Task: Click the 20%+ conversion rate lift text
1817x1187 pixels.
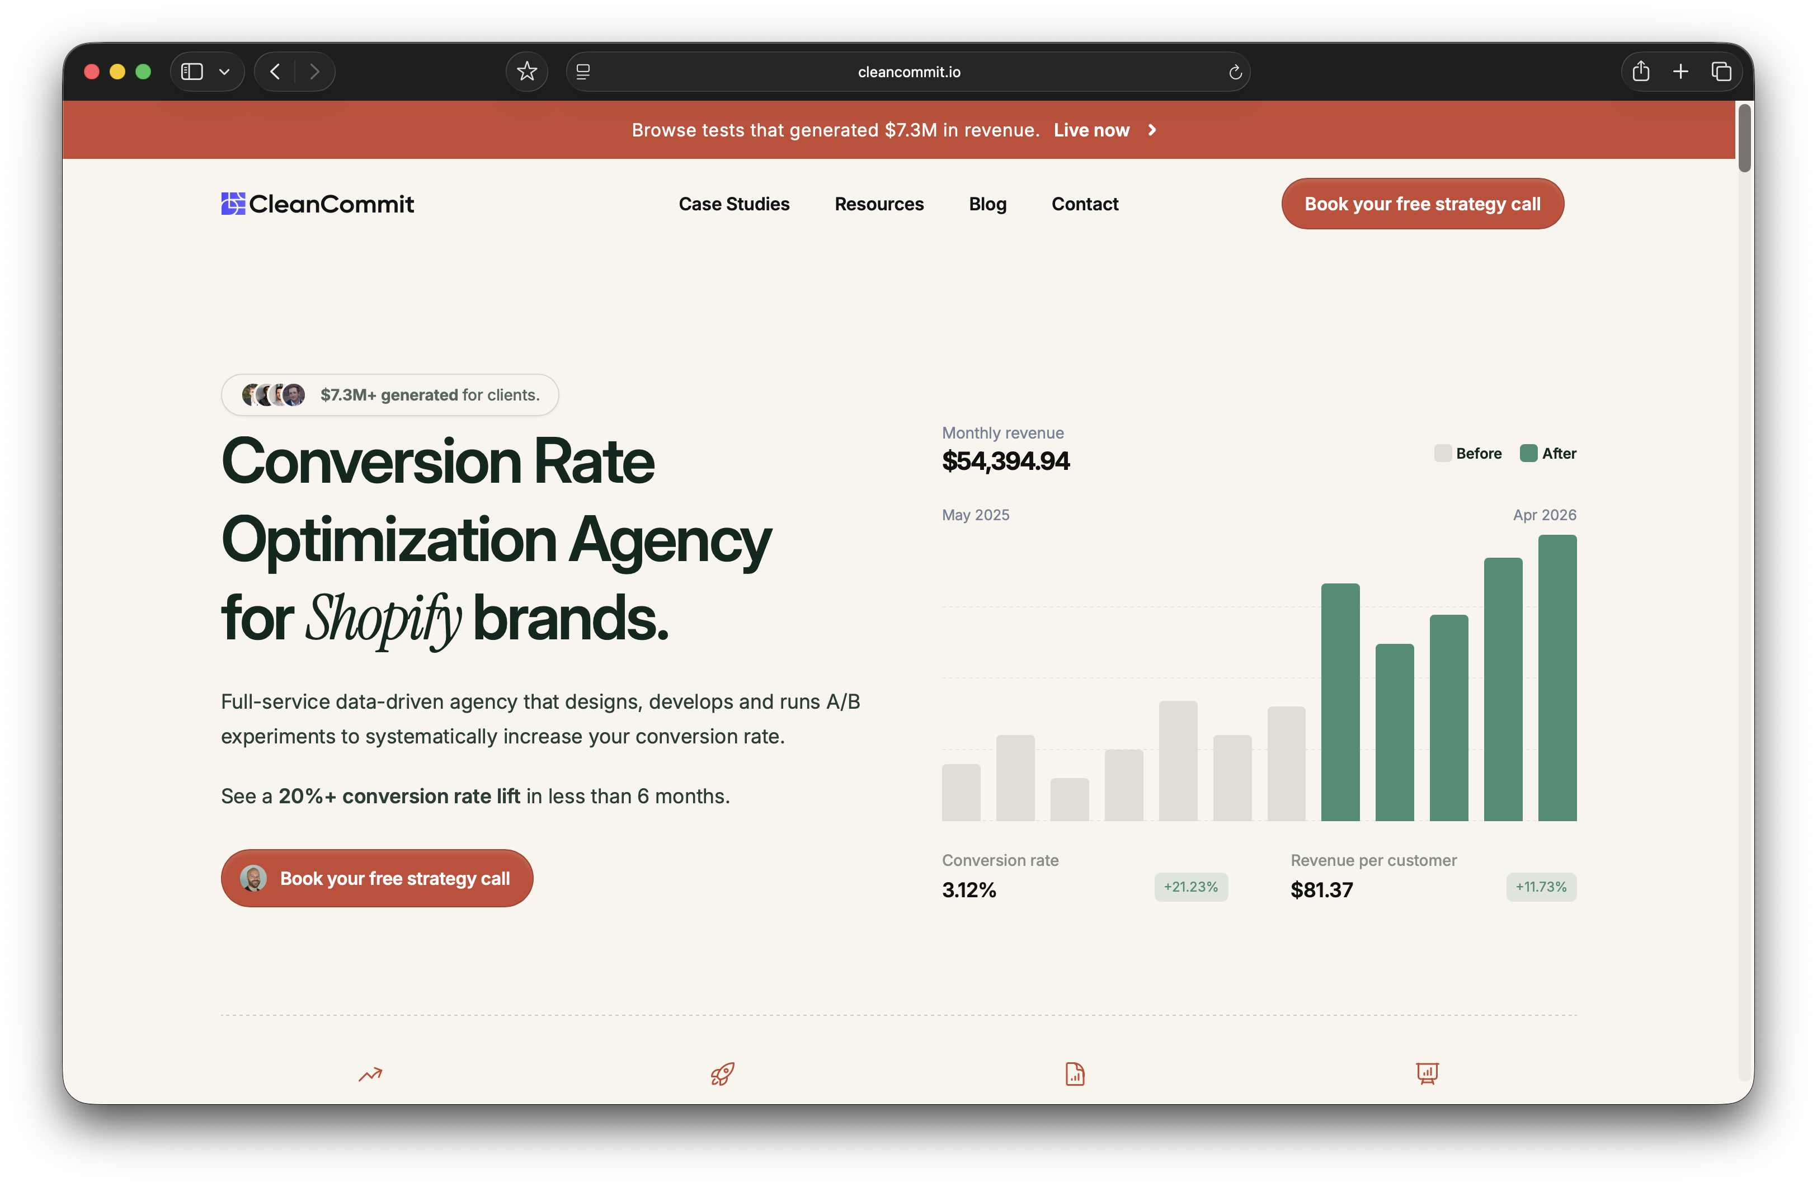Action: [399, 796]
